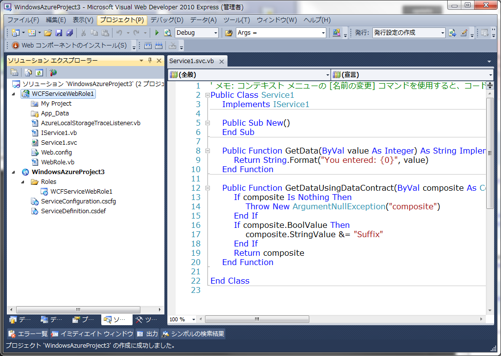Click the ASP.NET Configuration hammer-globe icon
501x356 pixels.
click(x=53, y=72)
